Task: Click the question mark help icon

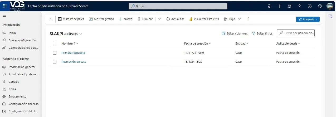Action: (x=299, y=6)
